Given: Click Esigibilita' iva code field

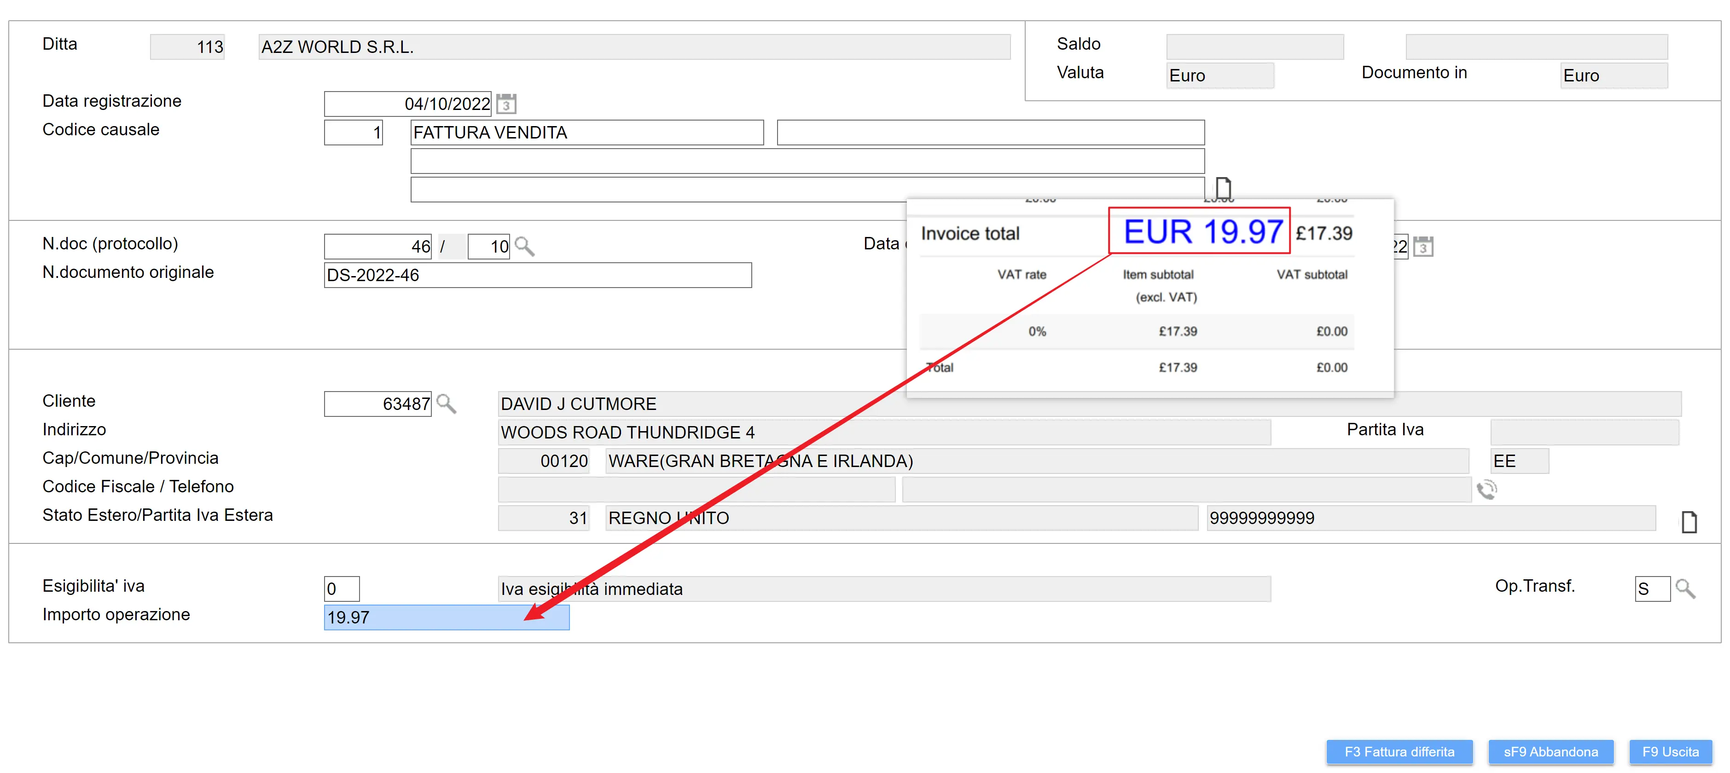Looking at the screenshot, I should pos(341,588).
